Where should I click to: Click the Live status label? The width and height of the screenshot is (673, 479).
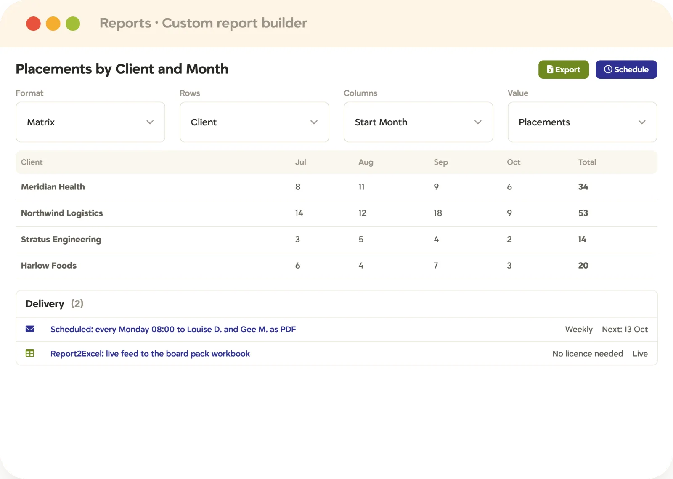640,354
